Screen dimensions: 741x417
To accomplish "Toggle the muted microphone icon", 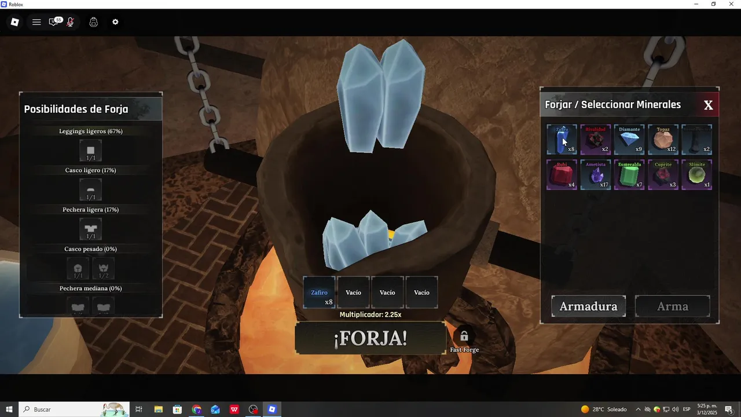I will coord(70,22).
